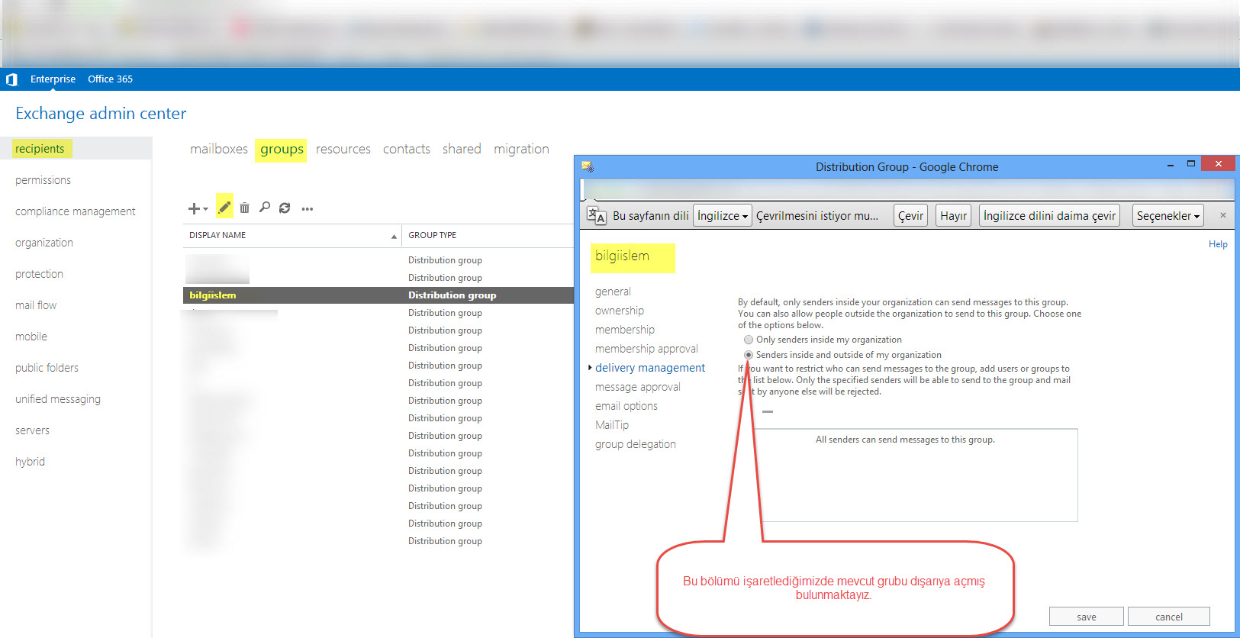Select the bilgiislem group row
Screen dimensions: 1240x638
point(378,295)
